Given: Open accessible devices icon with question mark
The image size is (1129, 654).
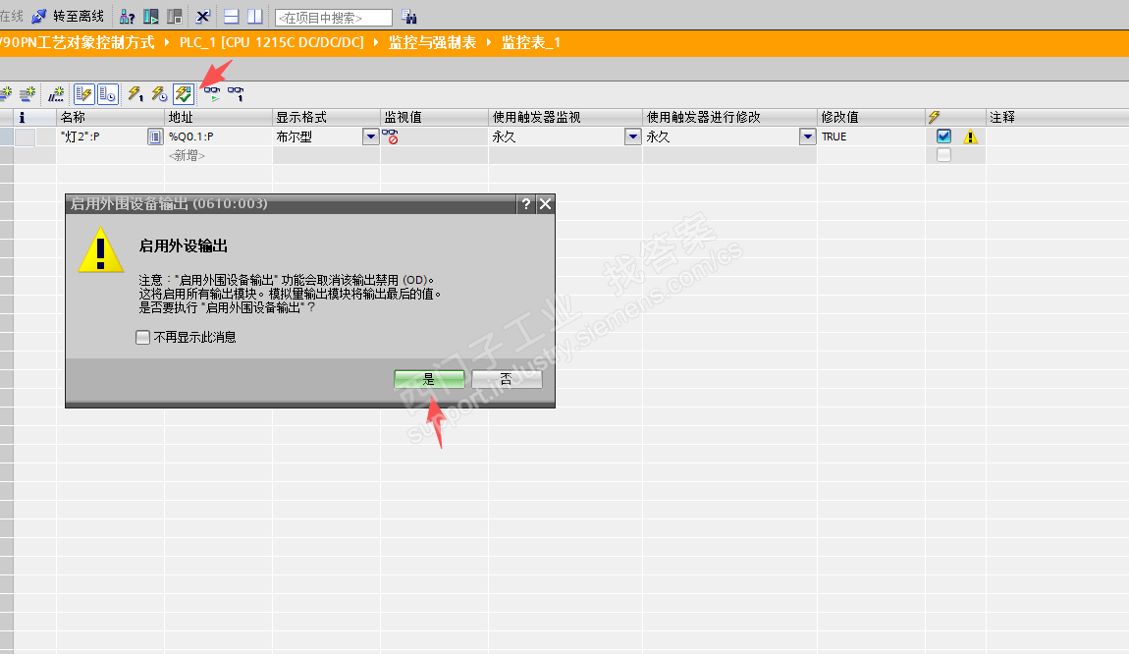Looking at the screenshot, I should (127, 16).
